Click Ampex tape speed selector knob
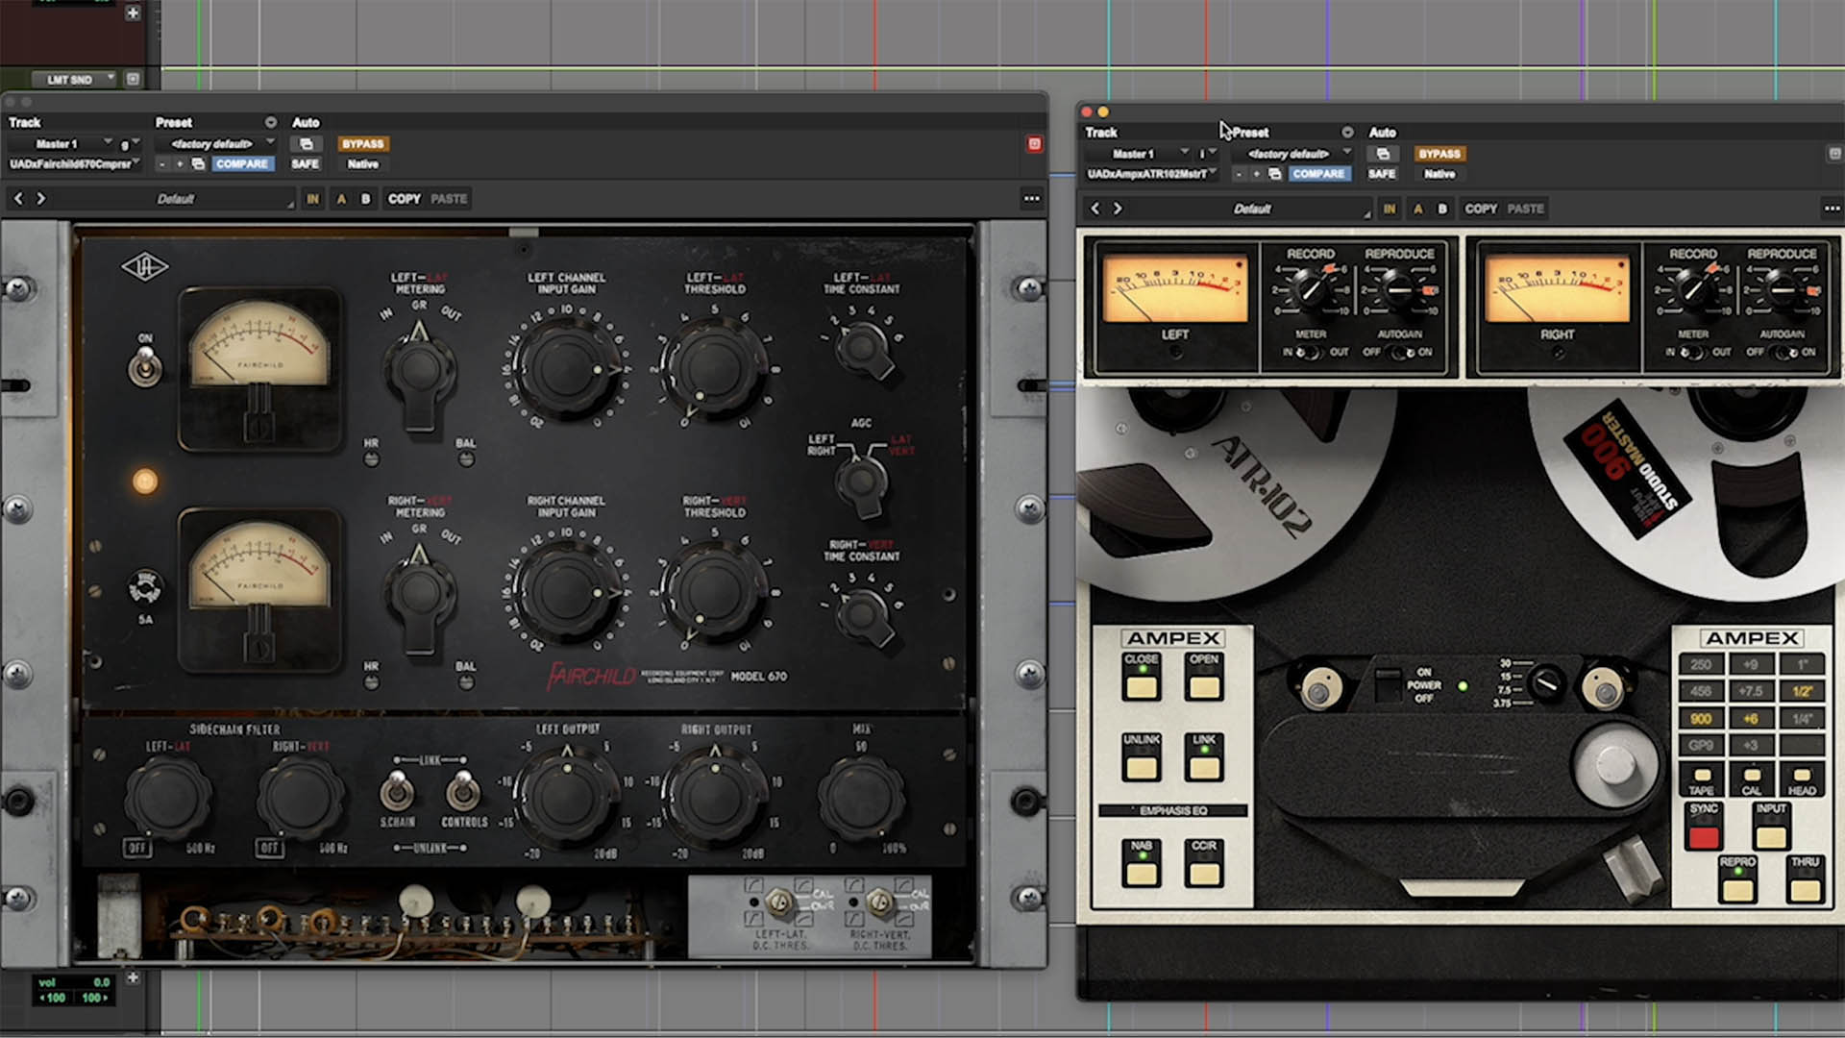Viewport: 1845px width, 1038px height. pos(1545,682)
